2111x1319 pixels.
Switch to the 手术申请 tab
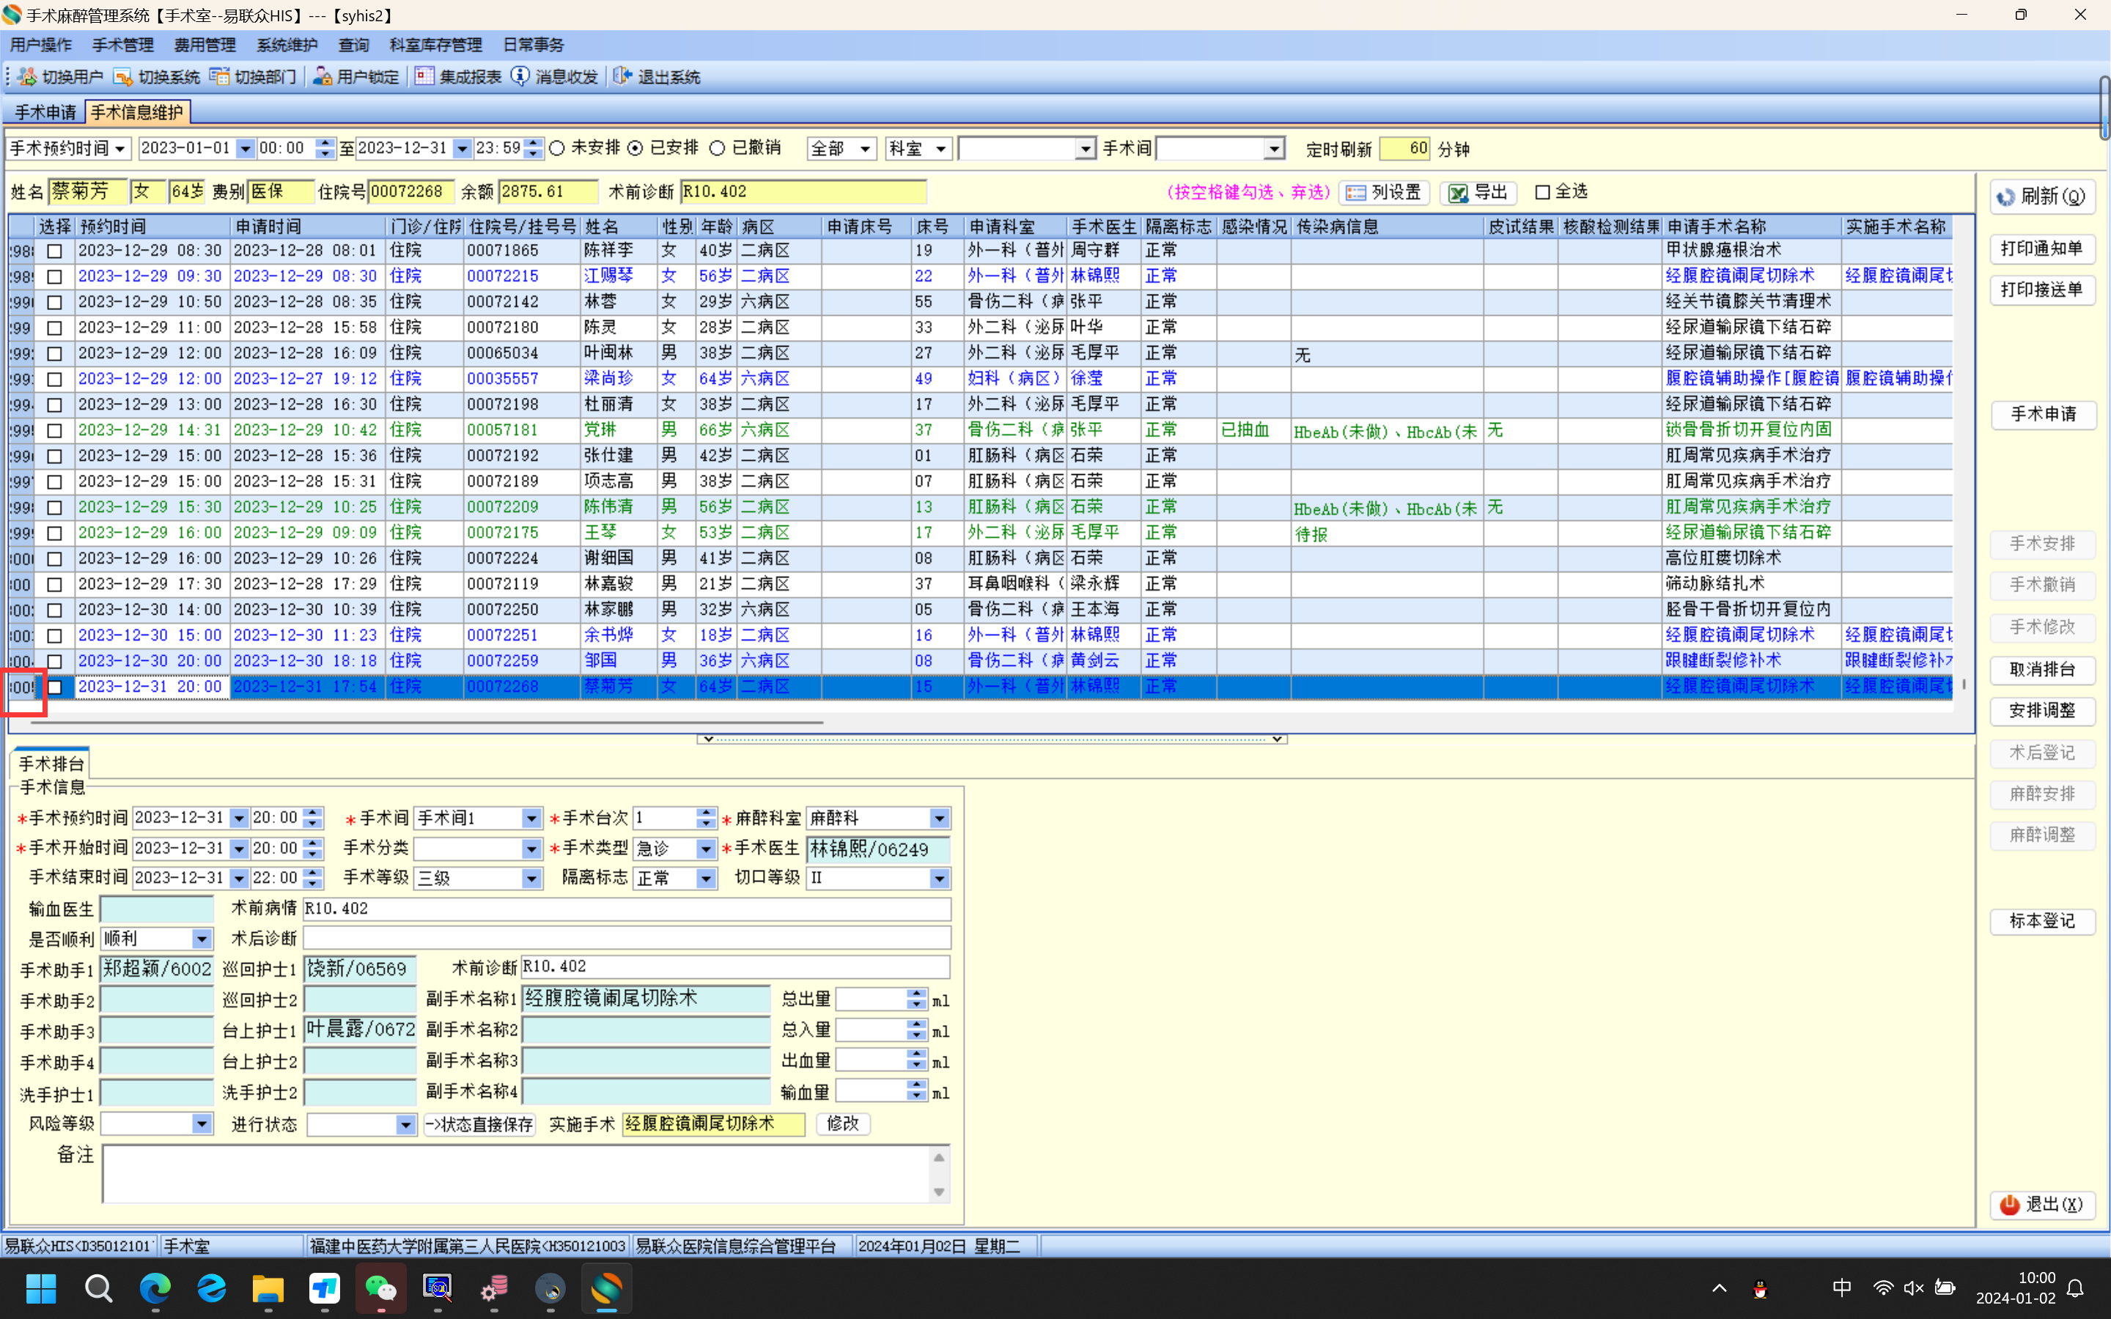(x=45, y=111)
